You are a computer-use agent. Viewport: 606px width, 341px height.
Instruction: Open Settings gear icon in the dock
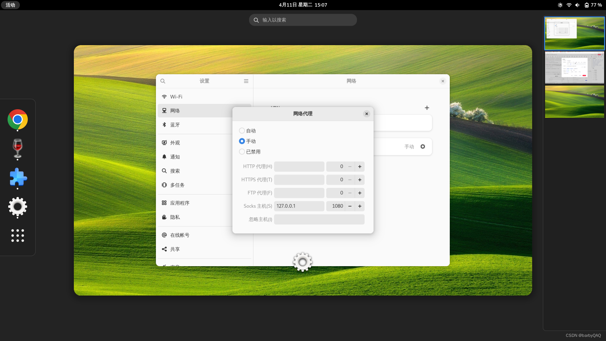pyautogui.click(x=18, y=206)
